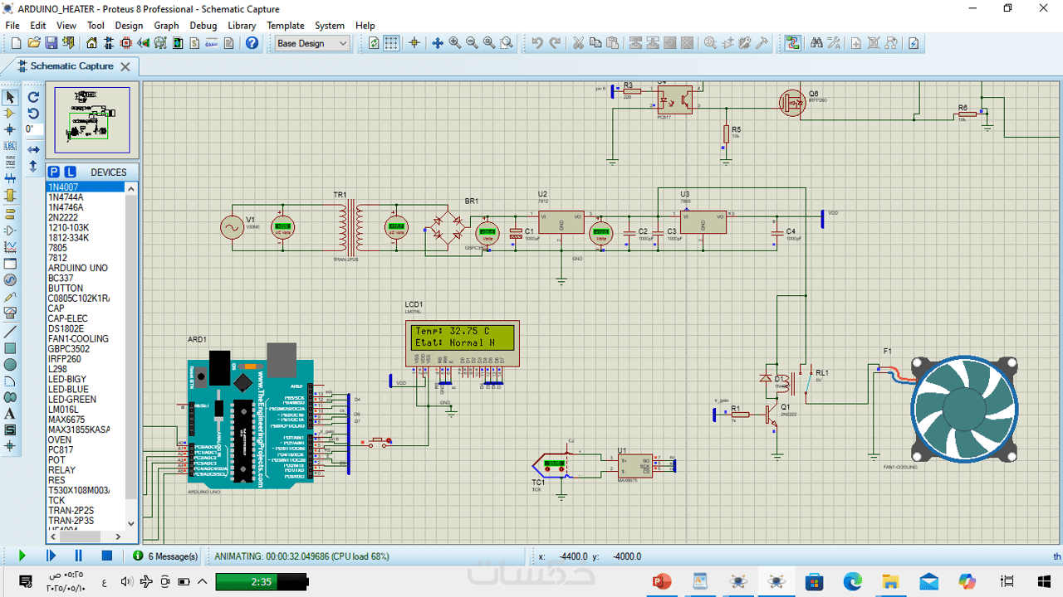The image size is (1063, 597).
Task: Click the Pick Devices P button
Action: pyautogui.click(x=54, y=172)
